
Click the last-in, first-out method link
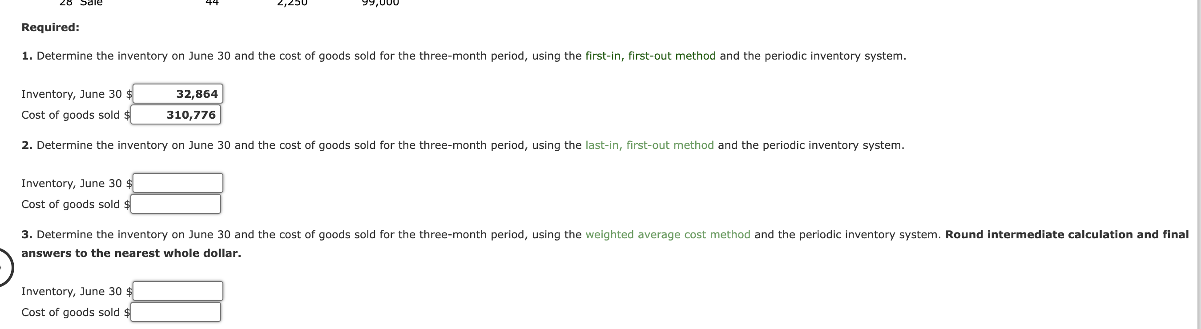649,145
